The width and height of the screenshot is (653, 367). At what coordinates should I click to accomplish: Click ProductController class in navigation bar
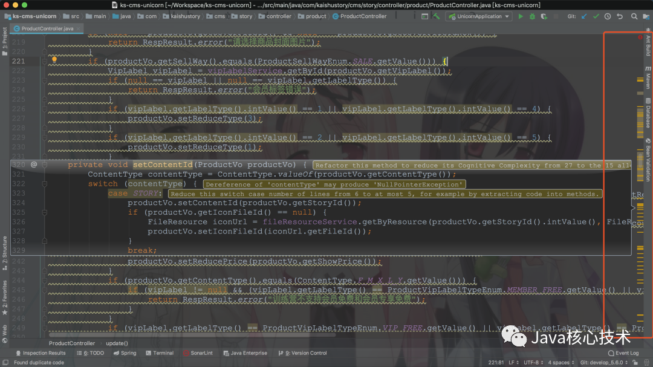click(359, 16)
